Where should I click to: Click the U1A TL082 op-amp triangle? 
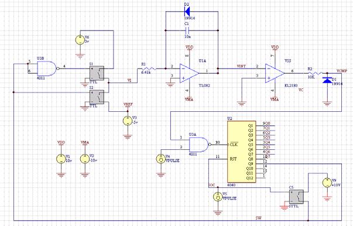click(x=189, y=73)
